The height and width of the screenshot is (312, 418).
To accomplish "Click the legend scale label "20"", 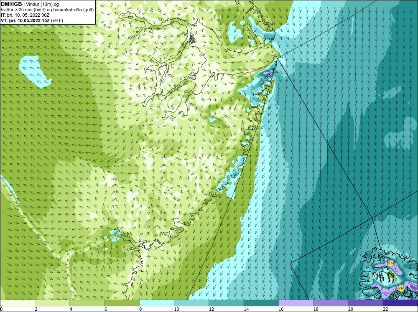I will point(351,309).
